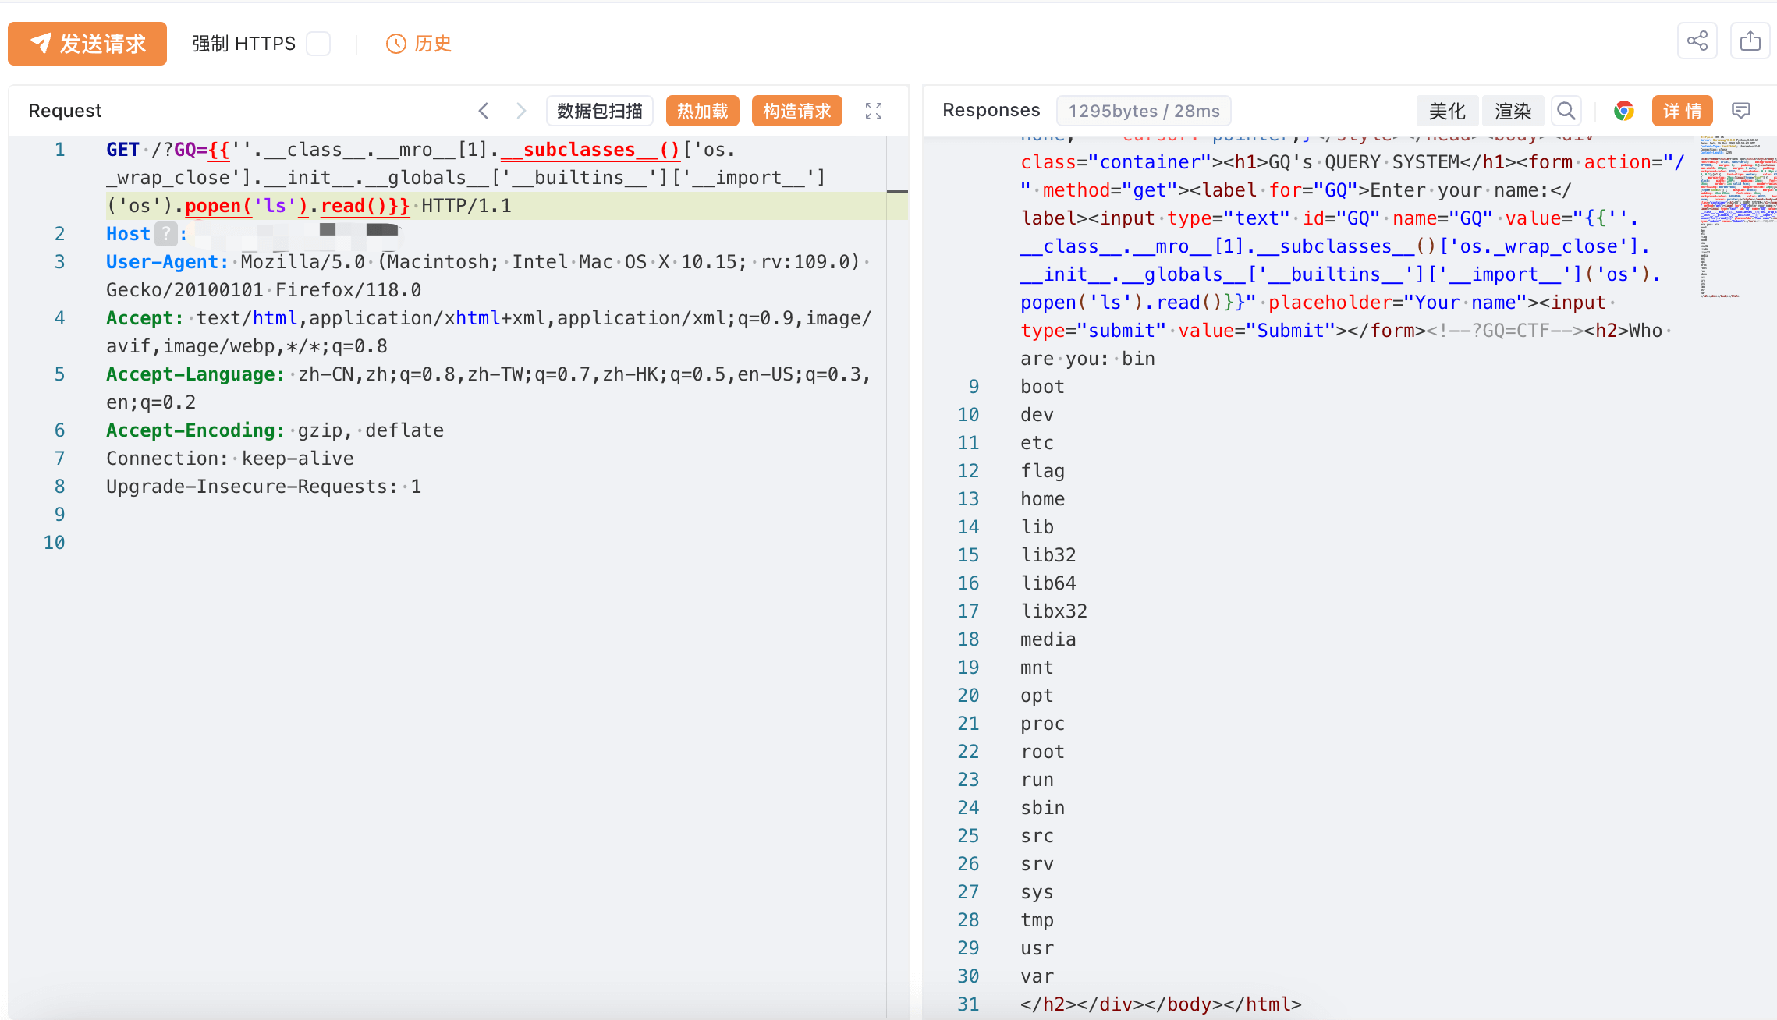This screenshot has width=1777, height=1020.
Task: Click the 发送请求 send request button
Action: [87, 44]
